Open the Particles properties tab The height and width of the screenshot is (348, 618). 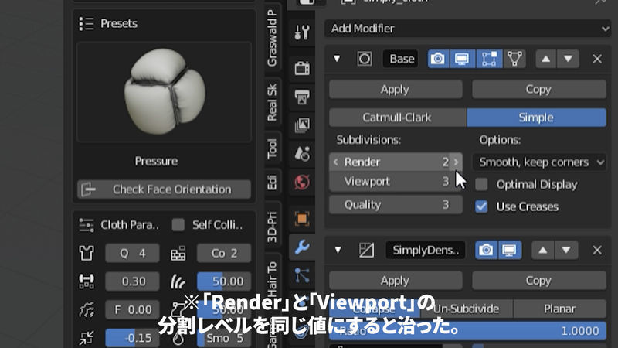302,276
